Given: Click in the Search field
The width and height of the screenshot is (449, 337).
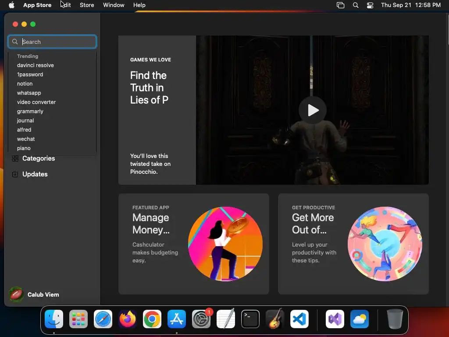Looking at the screenshot, I should (52, 42).
